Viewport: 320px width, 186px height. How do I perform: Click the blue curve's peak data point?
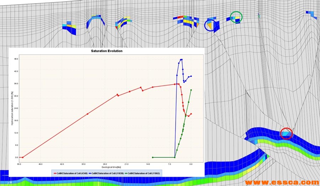point(182,60)
